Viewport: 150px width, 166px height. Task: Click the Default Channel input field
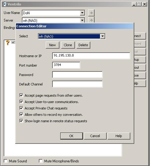(77, 84)
